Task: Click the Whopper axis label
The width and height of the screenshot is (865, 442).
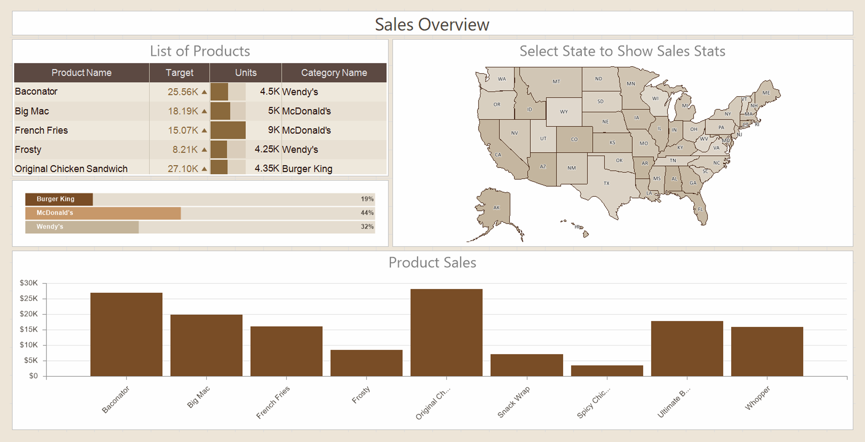Action: pyautogui.click(x=758, y=398)
